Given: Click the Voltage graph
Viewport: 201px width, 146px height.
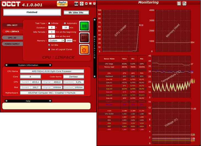Looking at the screenshot, I should pos(171,123).
